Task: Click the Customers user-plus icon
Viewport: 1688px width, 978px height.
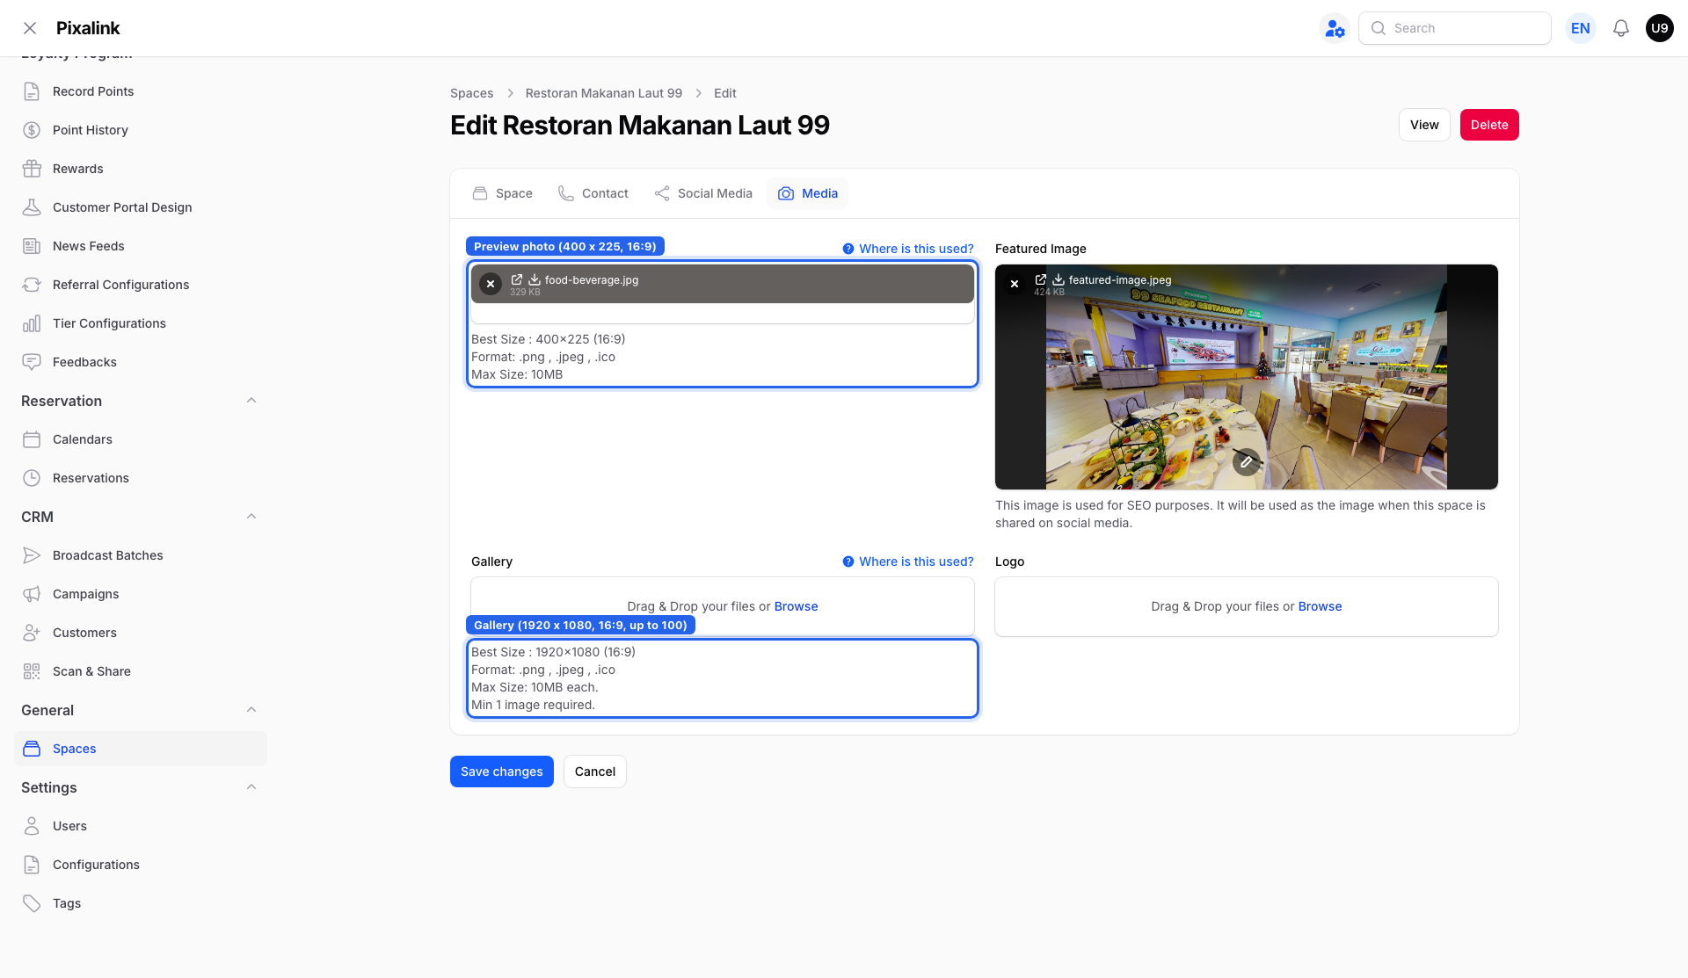Action: click(32, 633)
